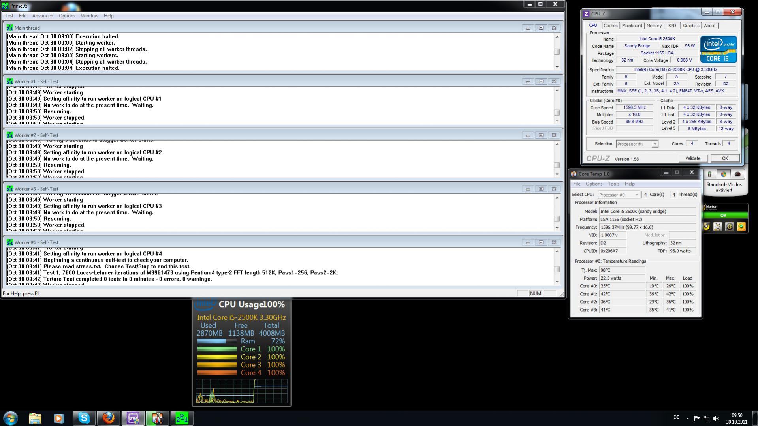Click the first yellow Norton gadget icon
The height and width of the screenshot is (426, 758).
(707, 227)
